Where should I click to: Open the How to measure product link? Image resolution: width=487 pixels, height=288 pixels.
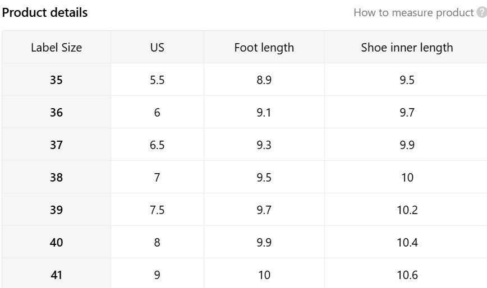(x=414, y=12)
